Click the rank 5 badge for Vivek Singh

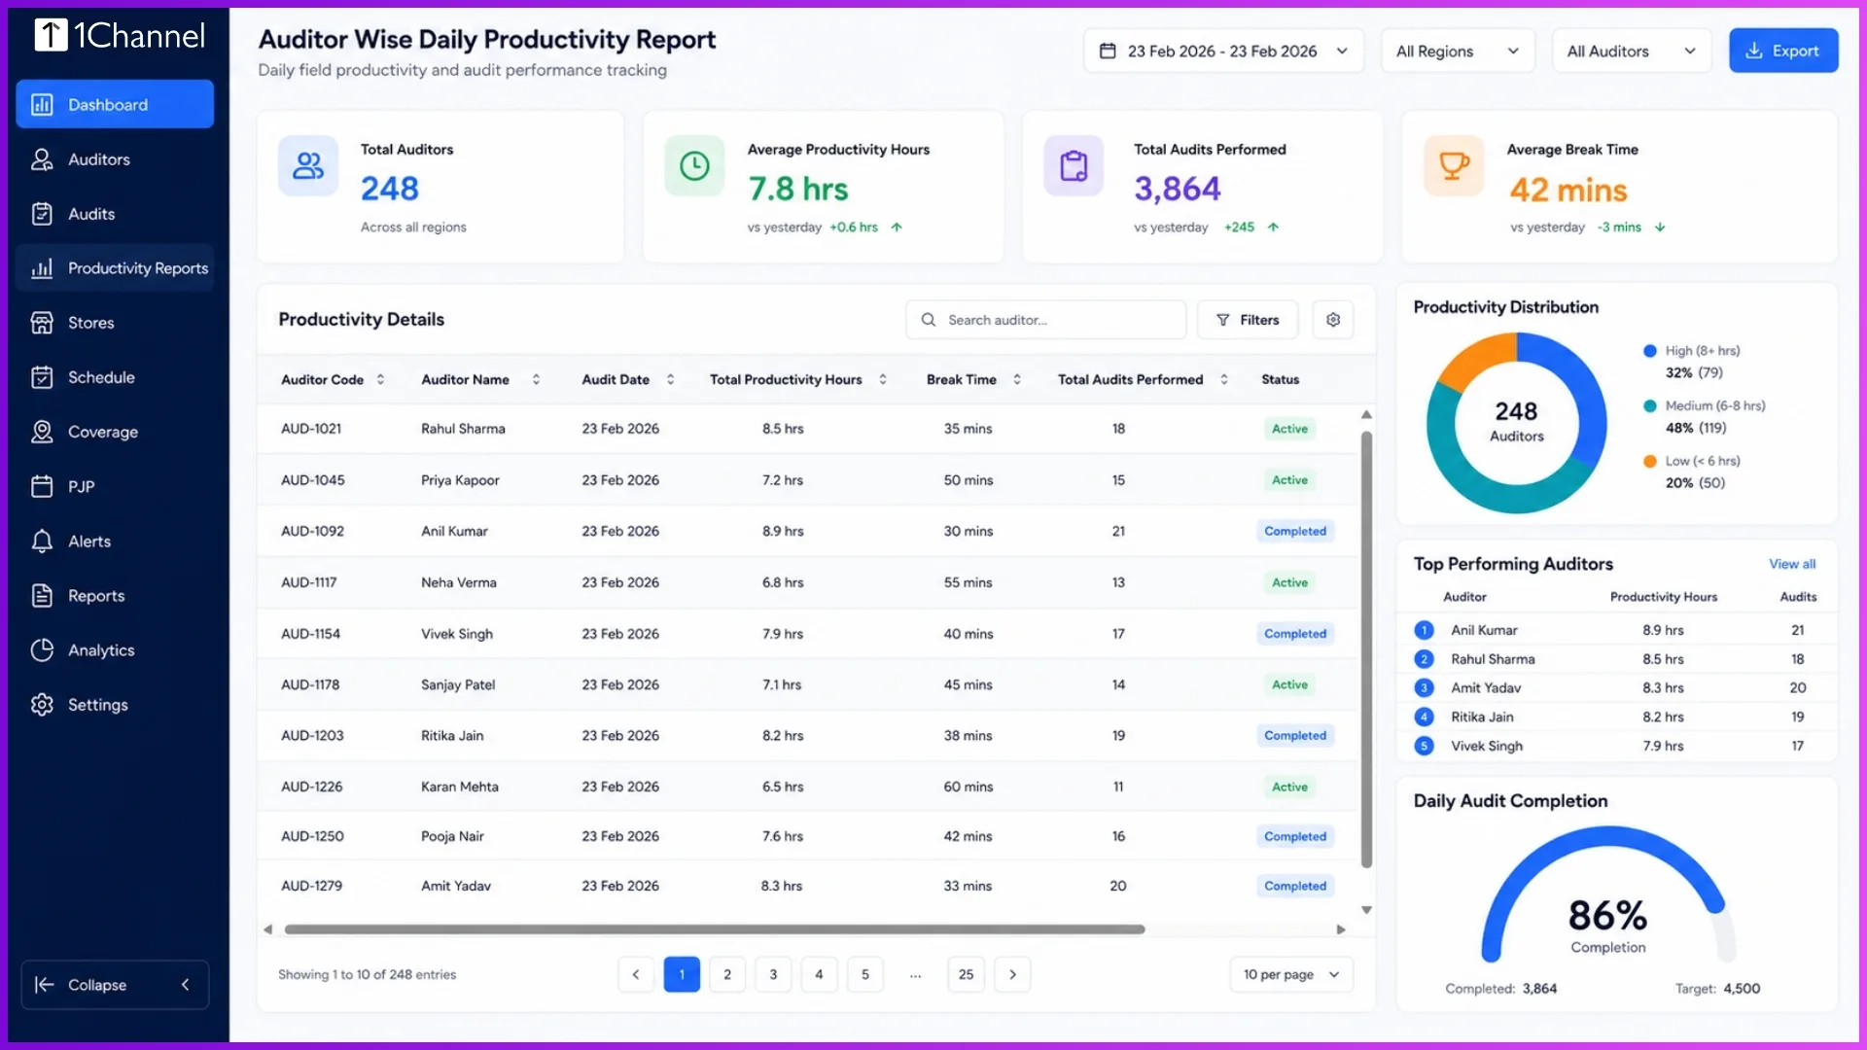click(1424, 746)
